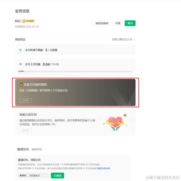Click the invitation code field showing SVQMU3

click(x=34, y=175)
